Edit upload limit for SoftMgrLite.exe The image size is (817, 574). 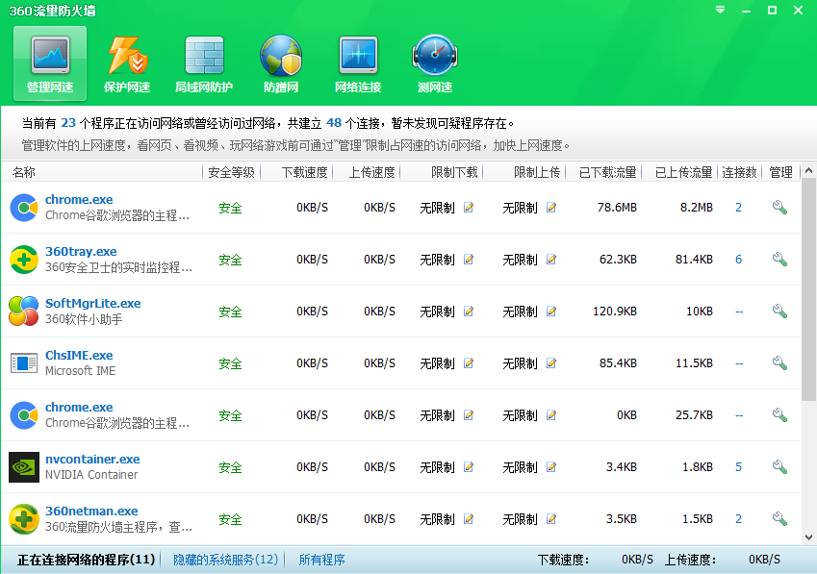[x=551, y=312]
